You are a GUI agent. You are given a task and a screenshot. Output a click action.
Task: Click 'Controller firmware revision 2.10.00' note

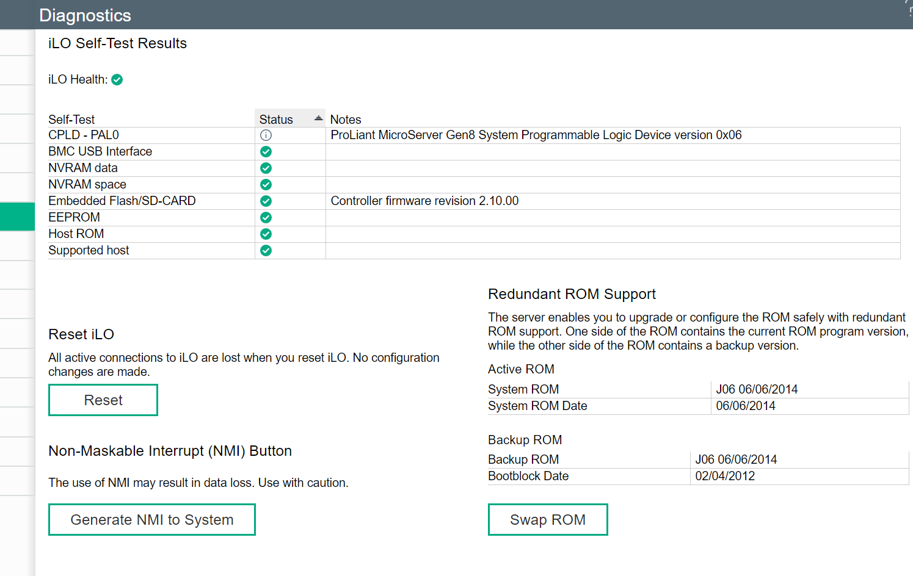coord(424,201)
